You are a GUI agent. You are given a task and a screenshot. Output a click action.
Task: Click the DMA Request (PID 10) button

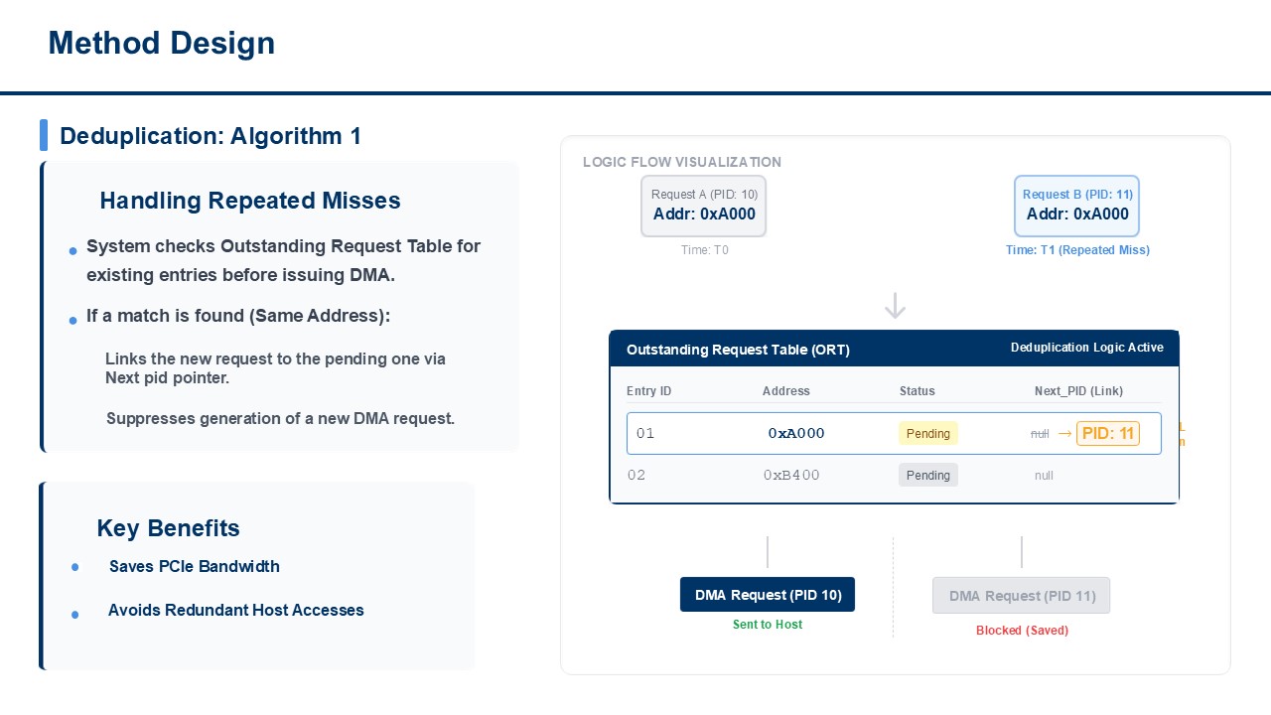pyautogui.click(x=768, y=595)
